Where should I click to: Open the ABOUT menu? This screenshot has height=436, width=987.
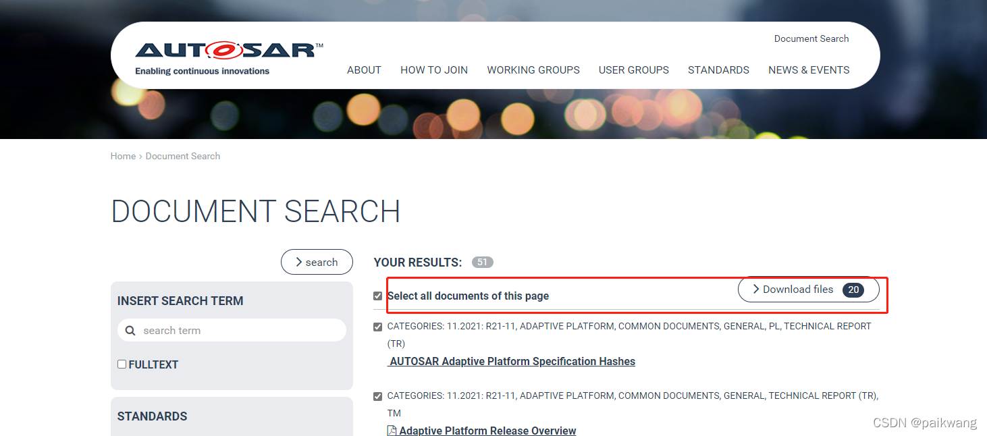click(x=364, y=70)
